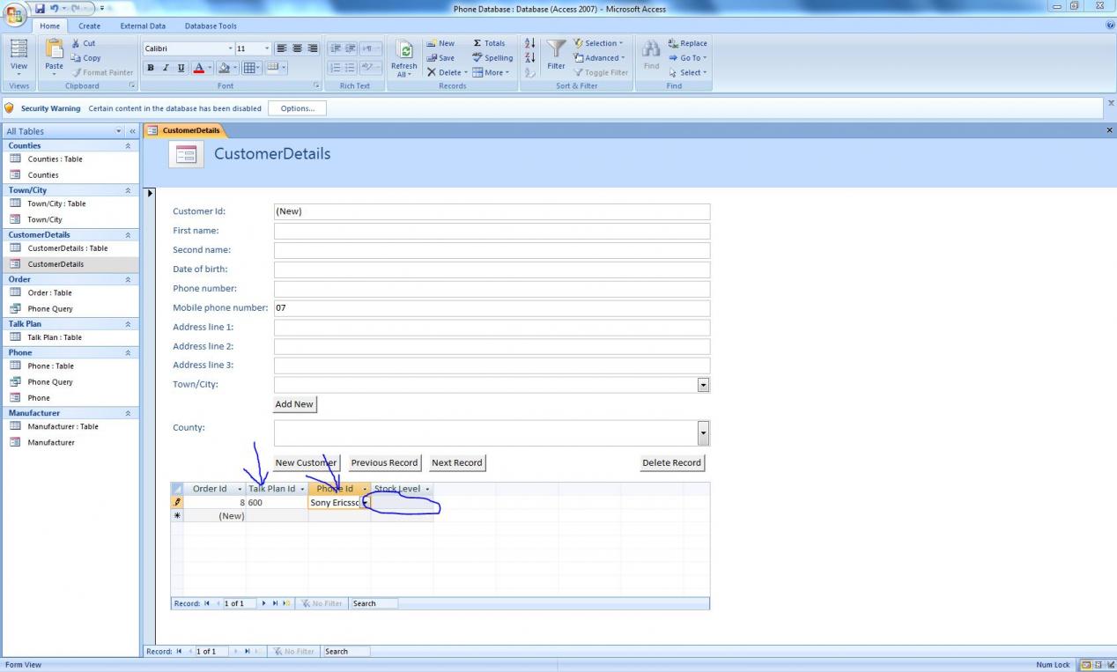Click the Copy command
The width and height of the screenshot is (1117, 672).
click(x=85, y=58)
